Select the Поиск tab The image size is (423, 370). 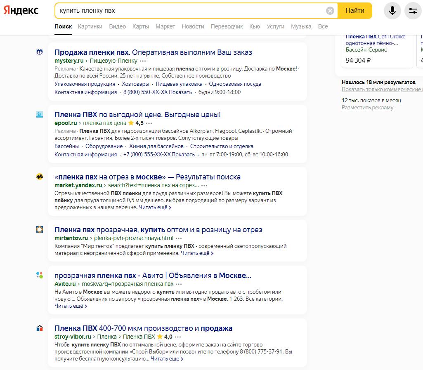click(x=63, y=26)
